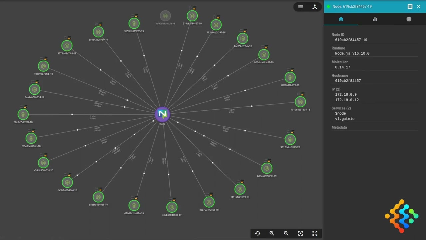Image resolution: width=426 pixels, height=240 pixels.
Task: Select node f53e8be5796b-18
Action: [31, 138]
